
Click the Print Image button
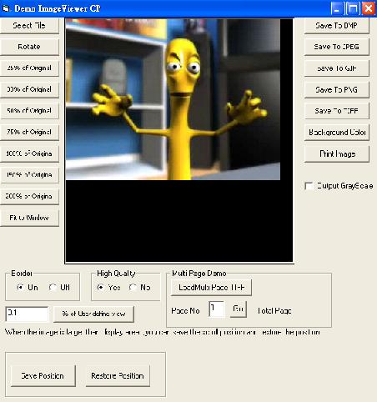336,153
